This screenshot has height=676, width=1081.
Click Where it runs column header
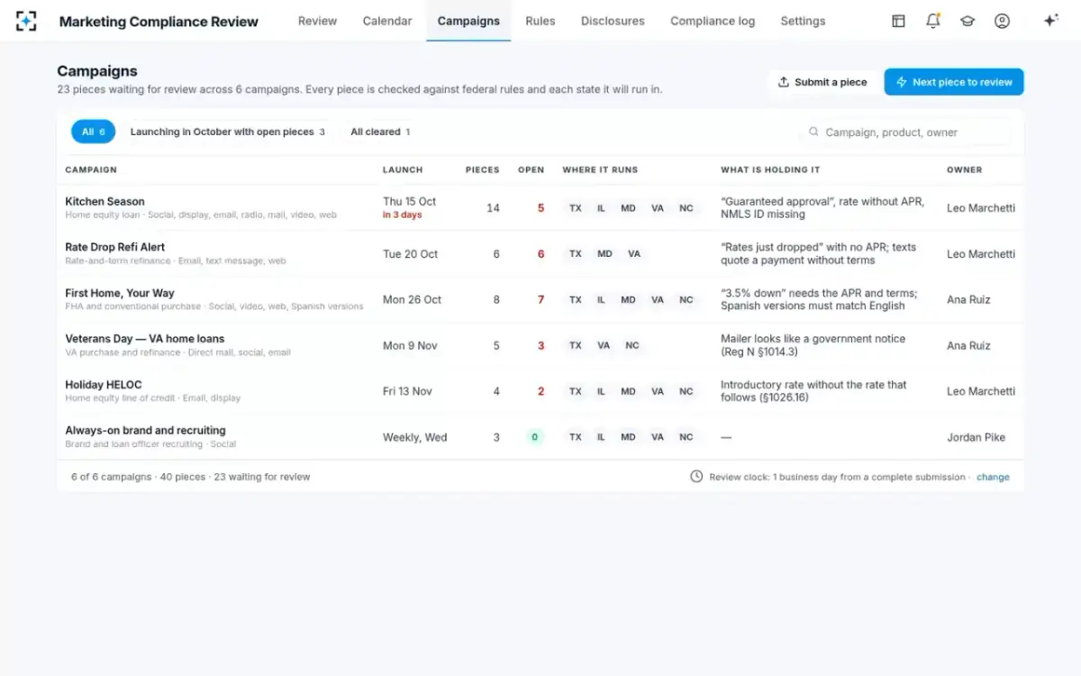click(x=600, y=169)
